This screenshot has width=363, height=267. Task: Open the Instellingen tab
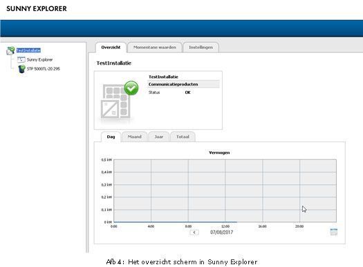coord(201,48)
